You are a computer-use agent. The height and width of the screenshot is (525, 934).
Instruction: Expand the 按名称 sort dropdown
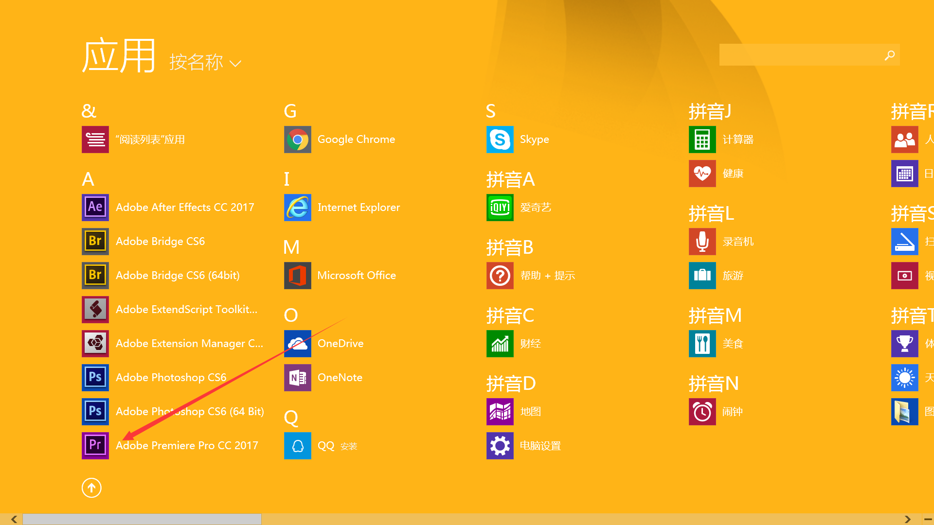coord(205,62)
